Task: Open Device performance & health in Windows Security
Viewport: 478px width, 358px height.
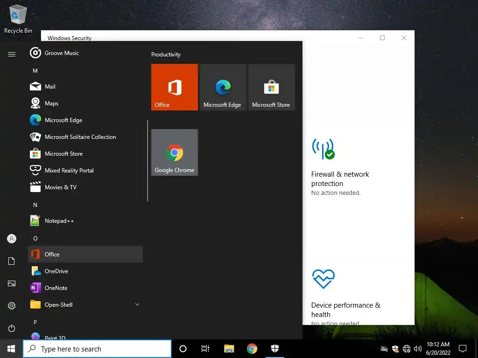Action: 346,310
